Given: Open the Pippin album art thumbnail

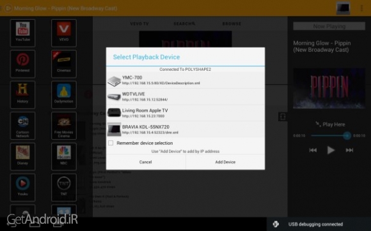Looking at the screenshot, I should coord(329,89).
